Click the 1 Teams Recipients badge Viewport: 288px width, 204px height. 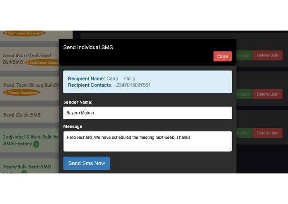22,93
